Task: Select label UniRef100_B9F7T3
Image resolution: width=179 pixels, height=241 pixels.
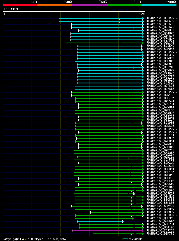Action: pos(161,233)
